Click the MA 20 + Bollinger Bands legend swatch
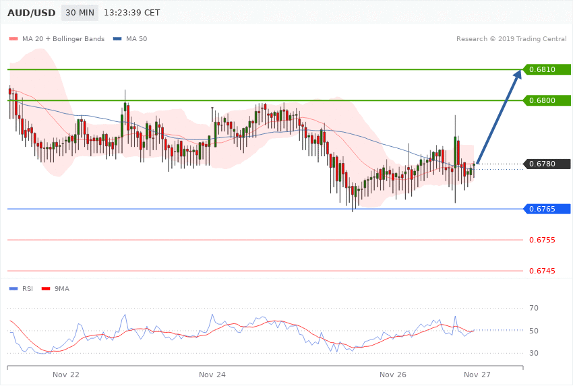 13,38
